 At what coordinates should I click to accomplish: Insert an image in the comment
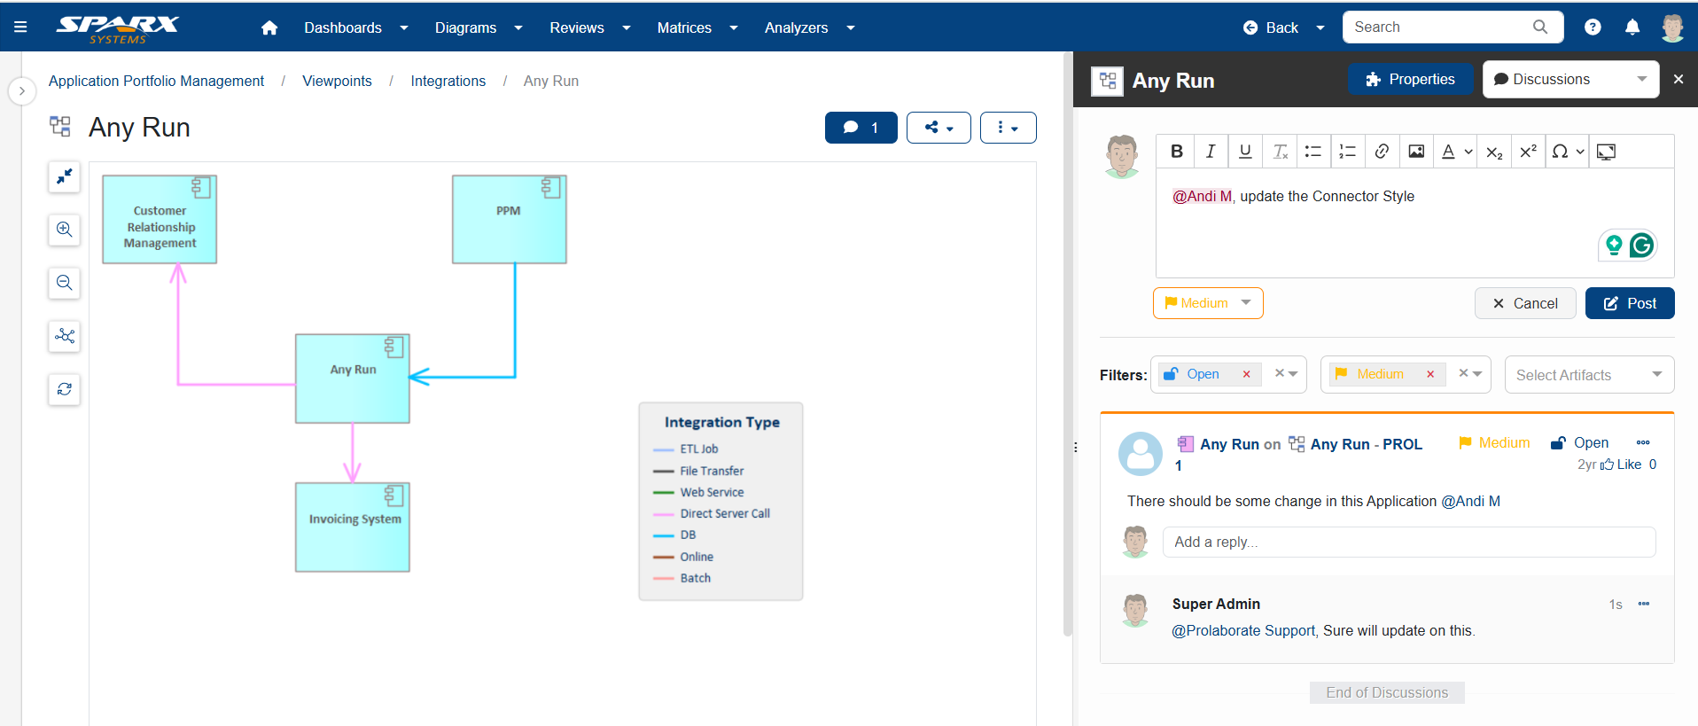coord(1416,152)
